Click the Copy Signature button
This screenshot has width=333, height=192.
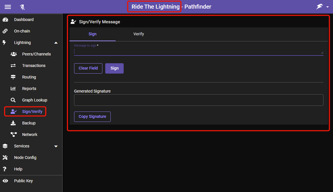tap(92, 117)
